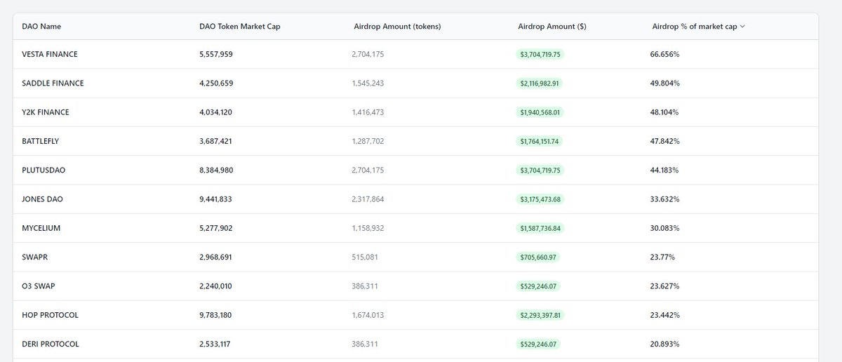Image resolution: width=842 pixels, height=362 pixels.
Task: Click the DAO Token Market Cap header
Action: pyautogui.click(x=240, y=27)
